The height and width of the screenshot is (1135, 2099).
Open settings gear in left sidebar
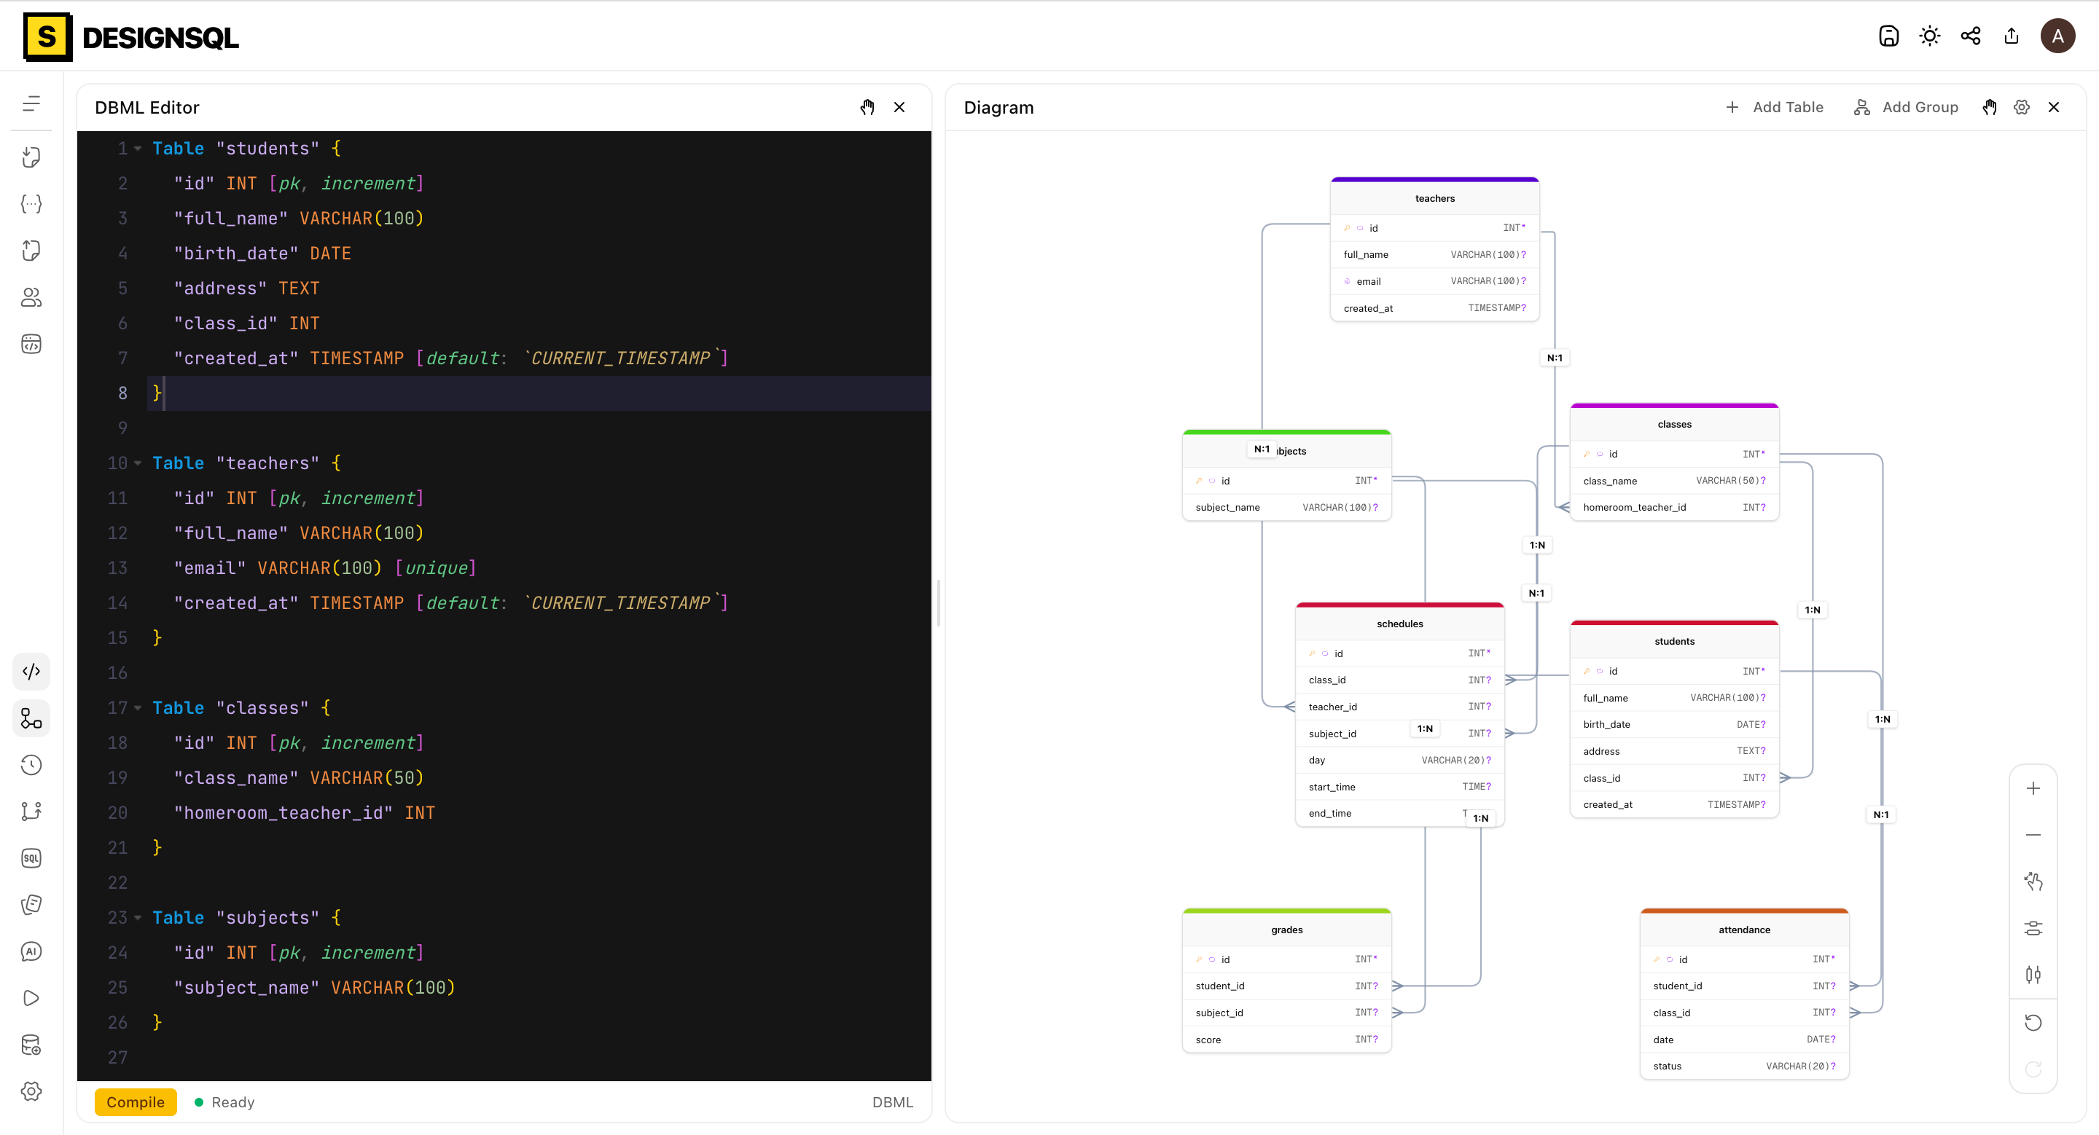coord(31,1091)
